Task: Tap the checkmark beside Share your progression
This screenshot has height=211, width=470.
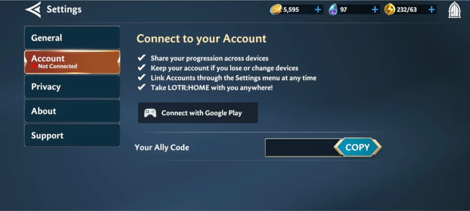Action: click(141, 58)
